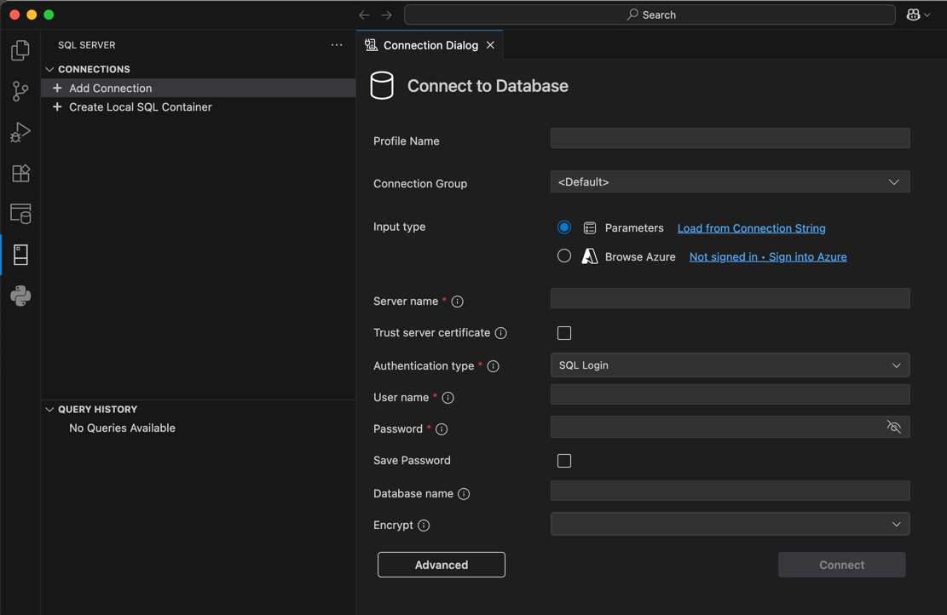Enable Trust server certificate checkbox
The height and width of the screenshot is (615, 947).
coord(564,333)
